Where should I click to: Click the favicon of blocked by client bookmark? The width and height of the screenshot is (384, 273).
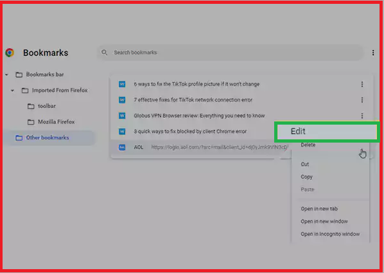coord(122,132)
